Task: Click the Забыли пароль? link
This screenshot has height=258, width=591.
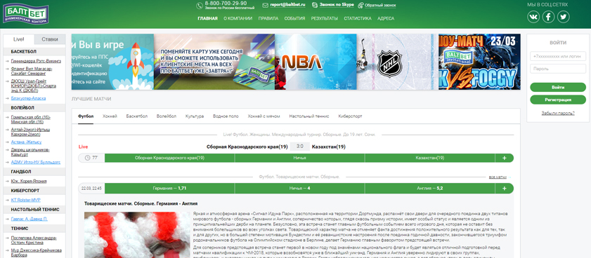Action: (x=558, y=113)
